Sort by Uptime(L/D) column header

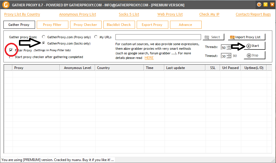pos(254,68)
